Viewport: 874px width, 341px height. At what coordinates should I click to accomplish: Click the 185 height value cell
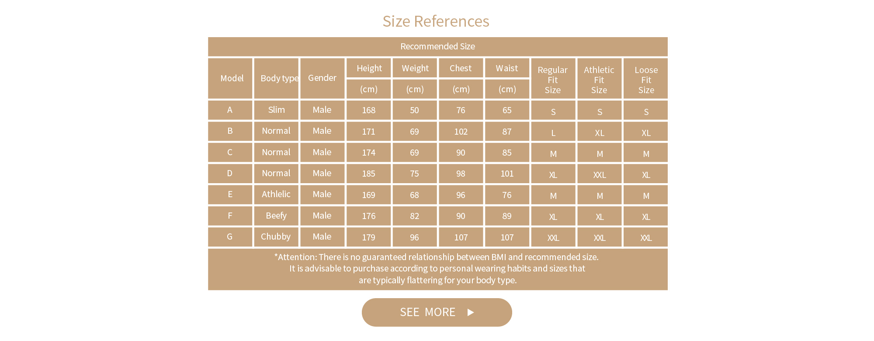(x=368, y=174)
